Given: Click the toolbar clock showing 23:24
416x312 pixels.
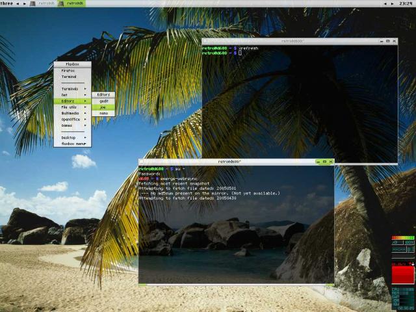Looking at the screenshot, I should coord(406,3).
